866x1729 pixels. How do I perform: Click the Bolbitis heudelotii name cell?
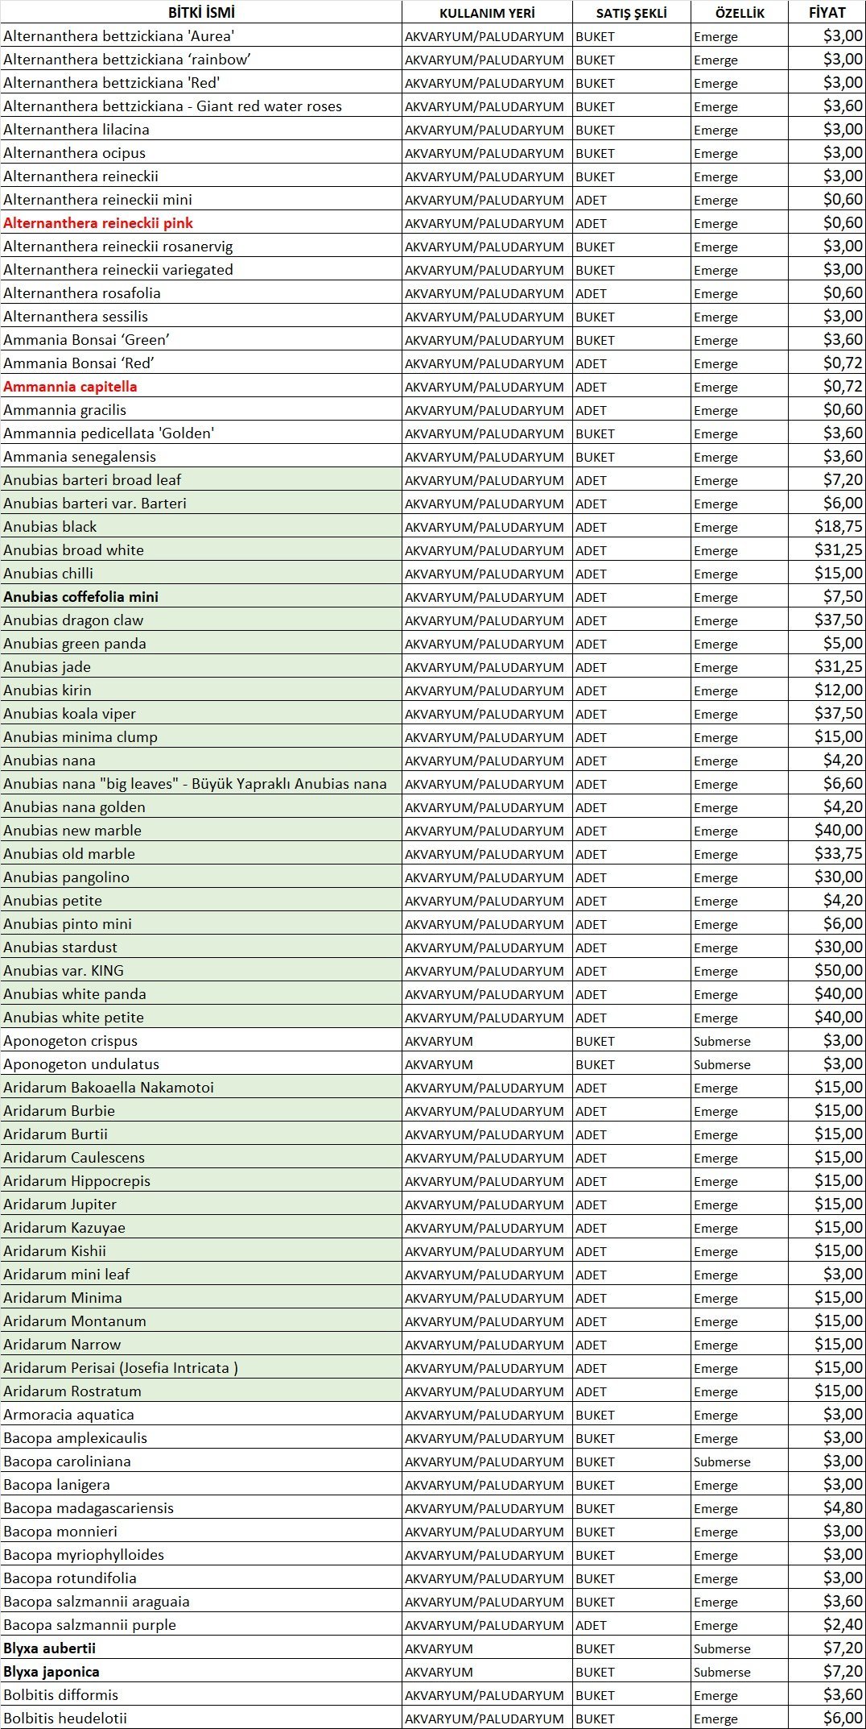click(x=65, y=1719)
